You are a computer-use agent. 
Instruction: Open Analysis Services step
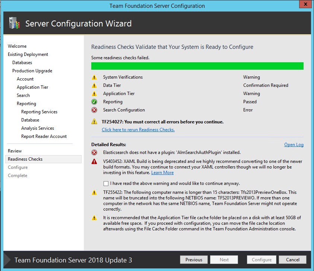point(38,128)
